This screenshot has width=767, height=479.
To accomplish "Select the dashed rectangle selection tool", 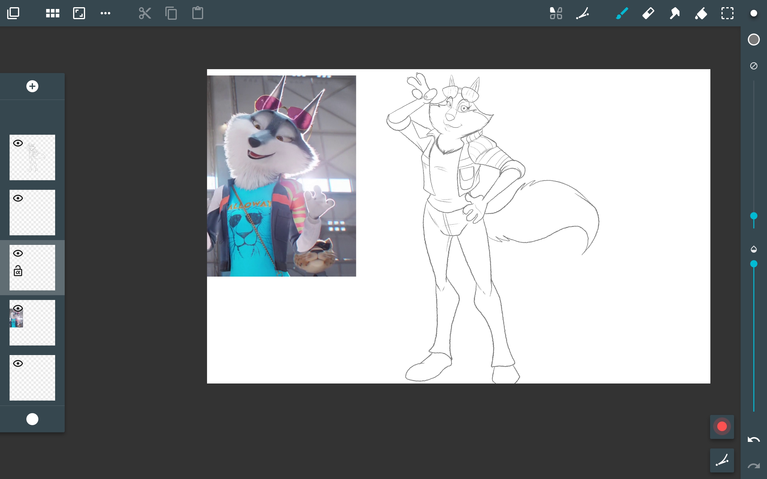I will pyautogui.click(x=727, y=13).
